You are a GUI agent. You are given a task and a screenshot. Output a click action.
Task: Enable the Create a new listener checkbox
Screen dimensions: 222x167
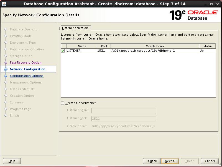point(63,103)
